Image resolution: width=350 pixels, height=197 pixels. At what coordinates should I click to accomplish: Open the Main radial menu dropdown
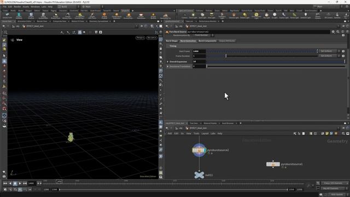91,7
